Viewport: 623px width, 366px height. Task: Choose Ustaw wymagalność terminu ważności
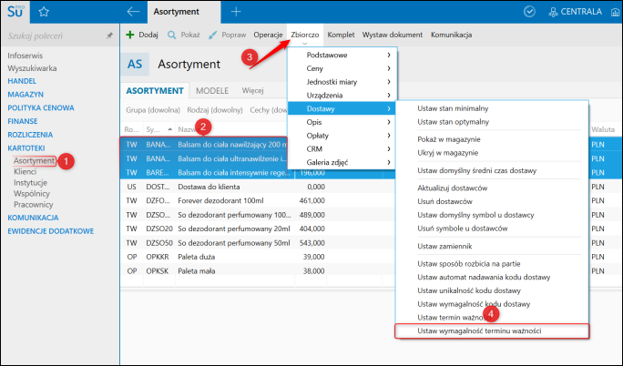pos(492,331)
